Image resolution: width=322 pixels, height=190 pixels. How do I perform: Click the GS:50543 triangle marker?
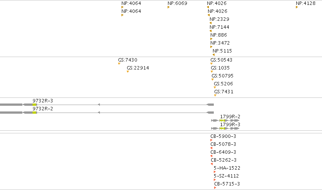[212, 64]
